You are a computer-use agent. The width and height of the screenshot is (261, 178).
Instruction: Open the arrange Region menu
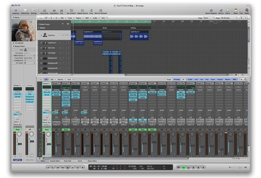tap(80, 18)
